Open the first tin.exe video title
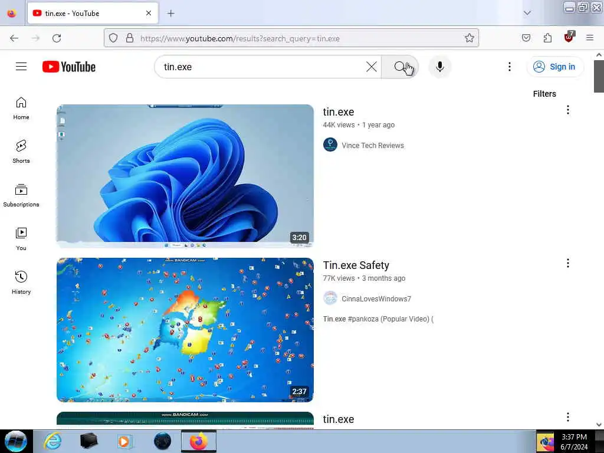 (339, 111)
